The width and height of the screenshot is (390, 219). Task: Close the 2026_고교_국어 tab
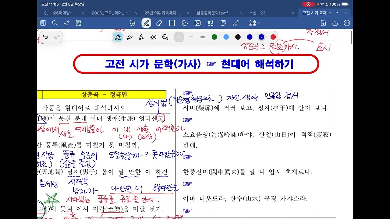(136, 13)
